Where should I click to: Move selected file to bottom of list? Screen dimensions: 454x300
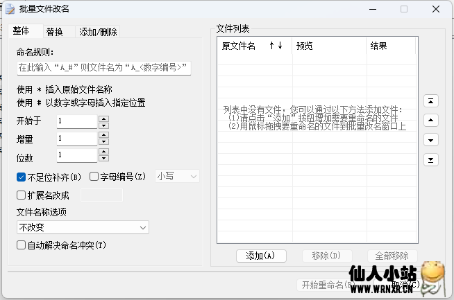pyautogui.click(x=431, y=160)
